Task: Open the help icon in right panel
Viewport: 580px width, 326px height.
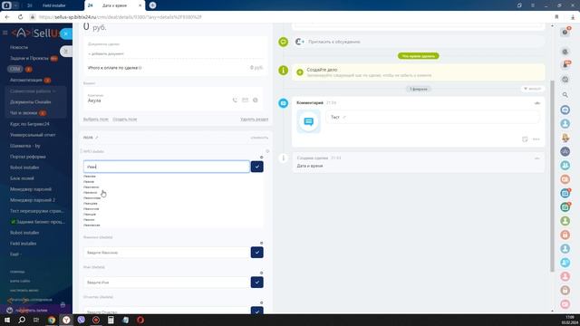Action: coord(565,33)
